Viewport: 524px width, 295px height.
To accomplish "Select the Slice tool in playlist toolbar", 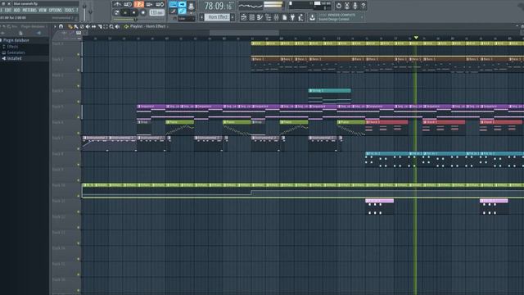I will tap(100, 26).
